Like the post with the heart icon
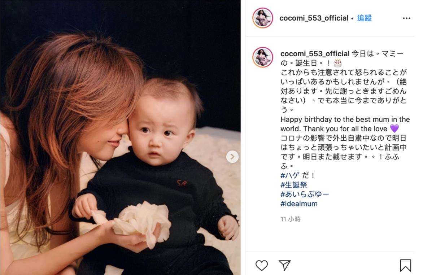This screenshot has width=423, height=275. (261, 265)
